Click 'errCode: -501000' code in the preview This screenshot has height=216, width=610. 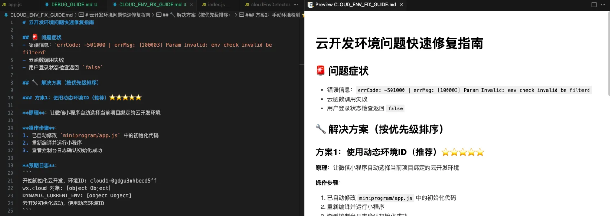(x=381, y=90)
